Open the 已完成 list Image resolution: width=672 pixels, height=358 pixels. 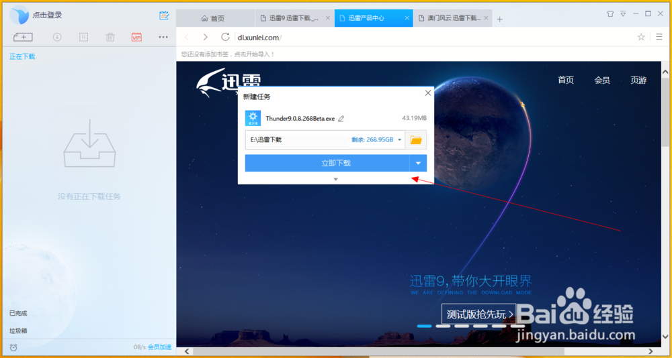(x=18, y=313)
